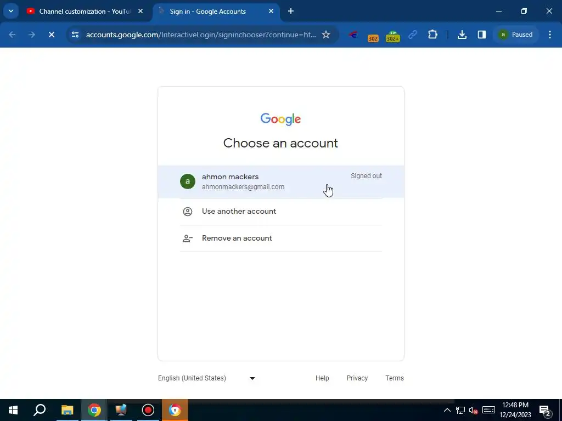Select Use another account
This screenshot has height=421, width=562.
281,212
